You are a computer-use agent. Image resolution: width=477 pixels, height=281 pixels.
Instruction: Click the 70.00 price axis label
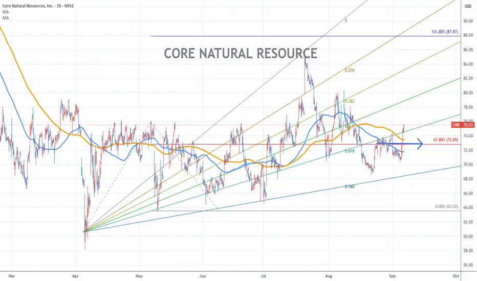coord(468,165)
